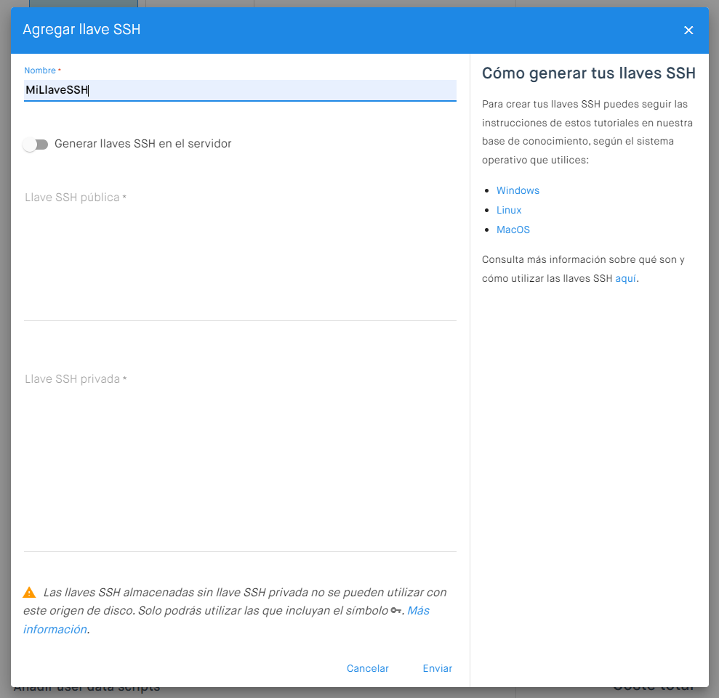Follow the 'aquí' link about SSH keys
The image size is (719, 698).
[x=625, y=278]
